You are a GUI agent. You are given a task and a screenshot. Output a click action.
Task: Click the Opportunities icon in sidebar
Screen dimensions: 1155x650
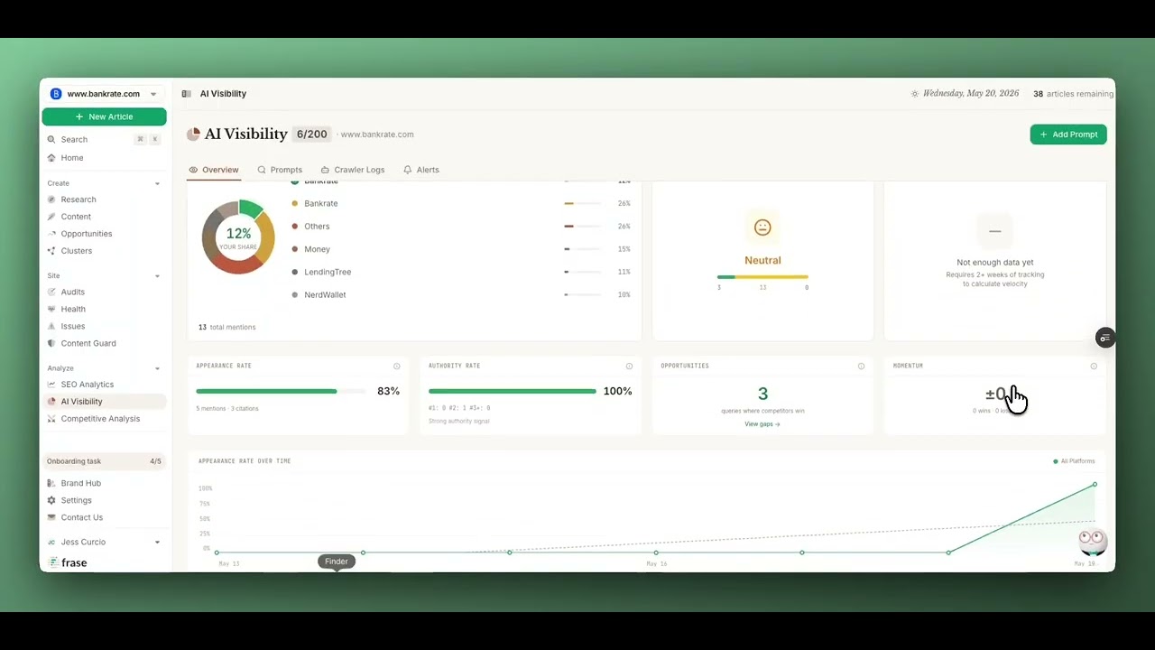pos(51,234)
